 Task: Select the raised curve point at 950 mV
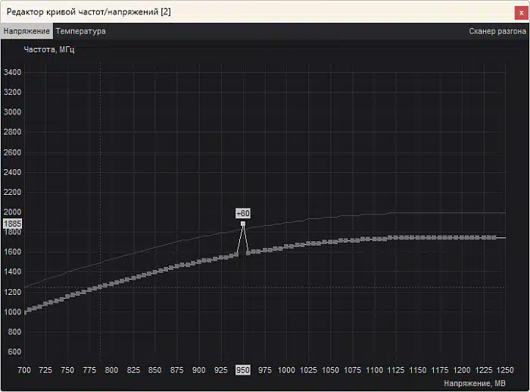click(x=243, y=224)
